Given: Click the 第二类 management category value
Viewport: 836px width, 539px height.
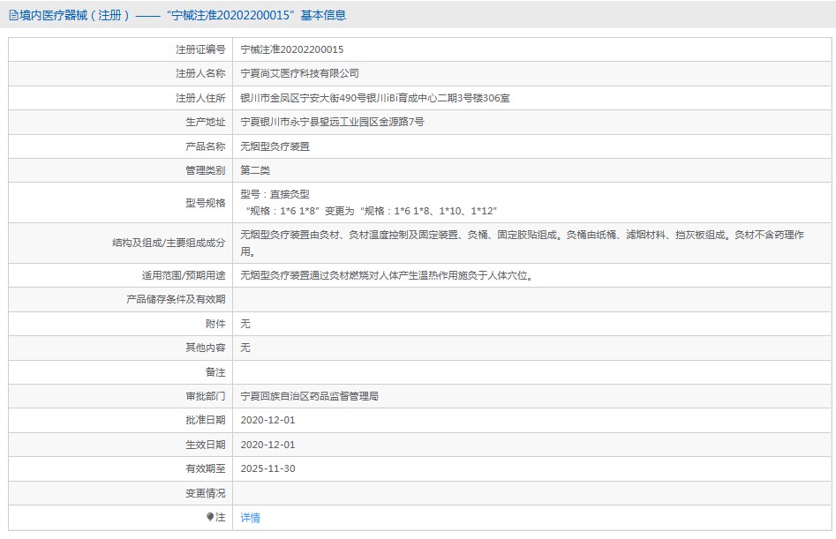Looking at the screenshot, I should pos(255,170).
